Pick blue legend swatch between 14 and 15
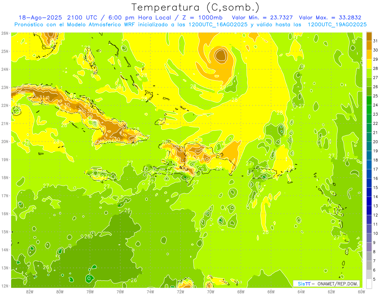The image size is (384, 296). click(x=369, y=192)
